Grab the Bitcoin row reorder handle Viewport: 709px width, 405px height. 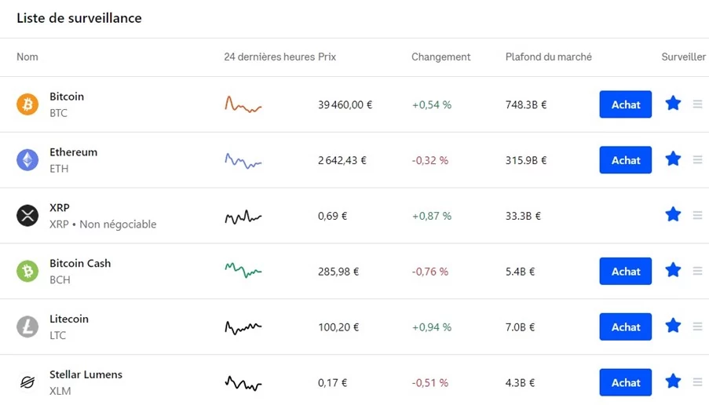click(698, 104)
